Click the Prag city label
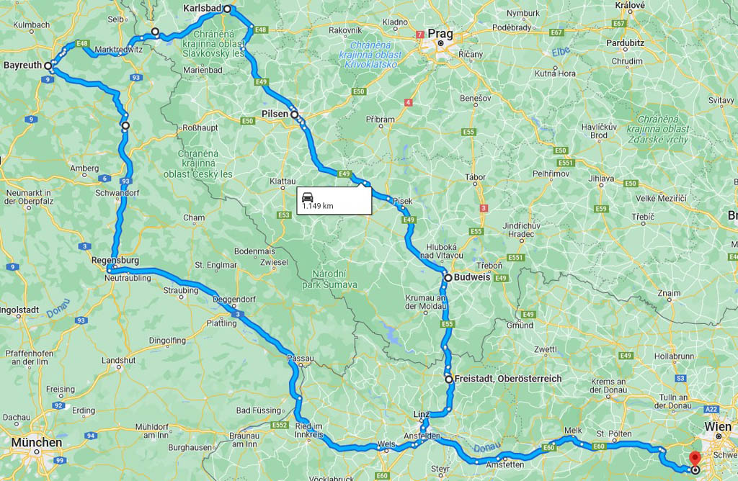Screen dimensions: 738x481 click(x=440, y=34)
